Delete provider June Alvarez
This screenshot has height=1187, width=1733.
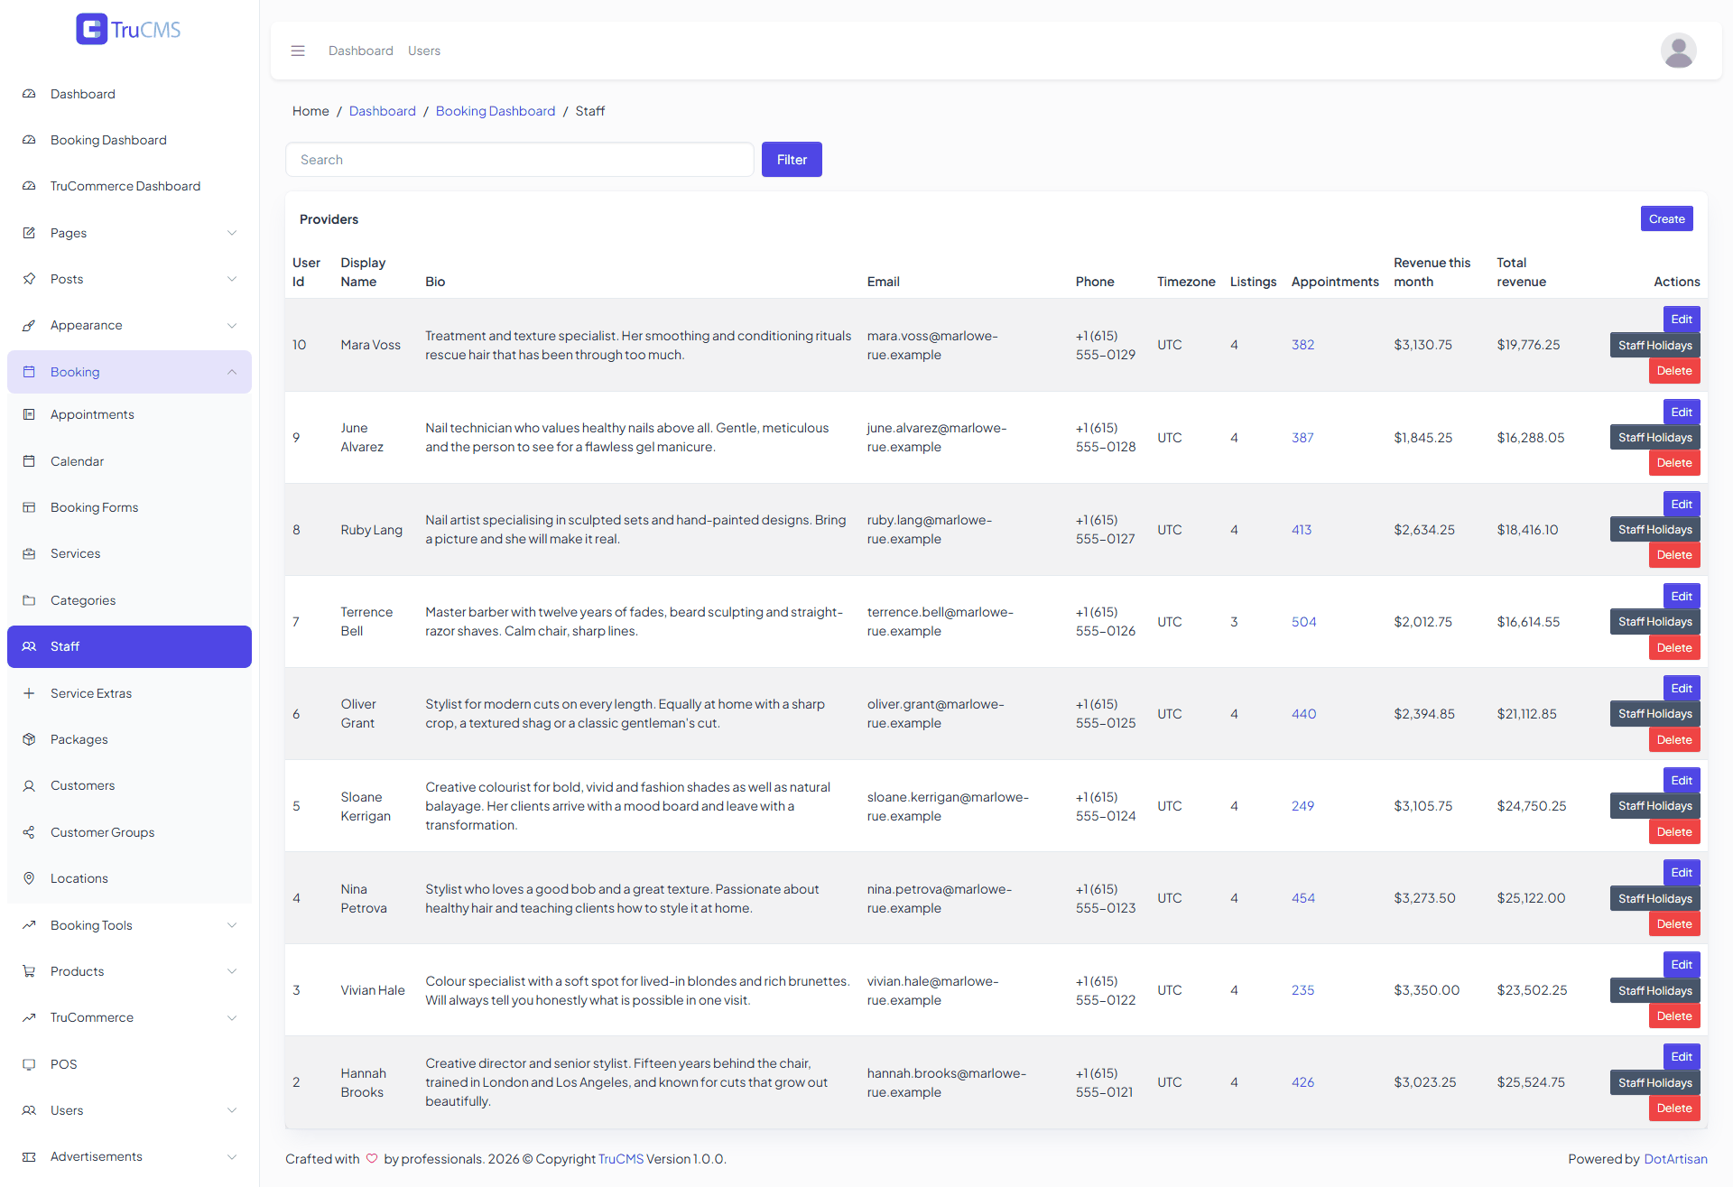coord(1674,463)
